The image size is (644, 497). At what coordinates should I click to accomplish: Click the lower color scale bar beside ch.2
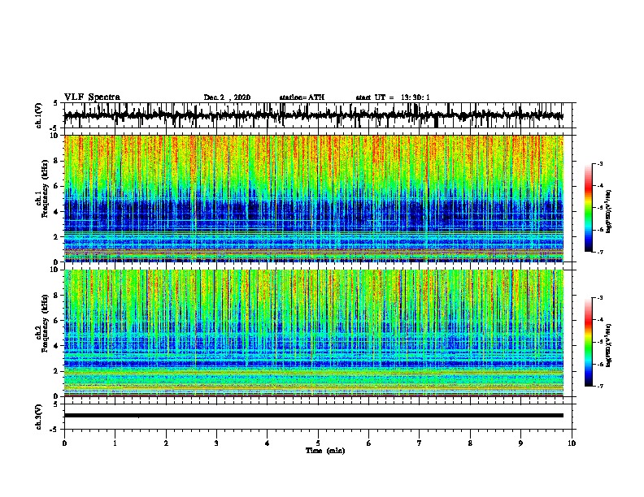tap(588, 342)
